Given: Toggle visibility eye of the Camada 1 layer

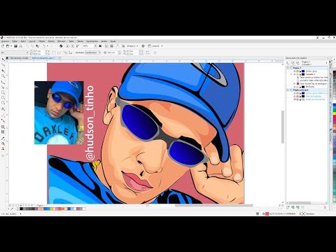Looking at the screenshot, I should [295, 74].
